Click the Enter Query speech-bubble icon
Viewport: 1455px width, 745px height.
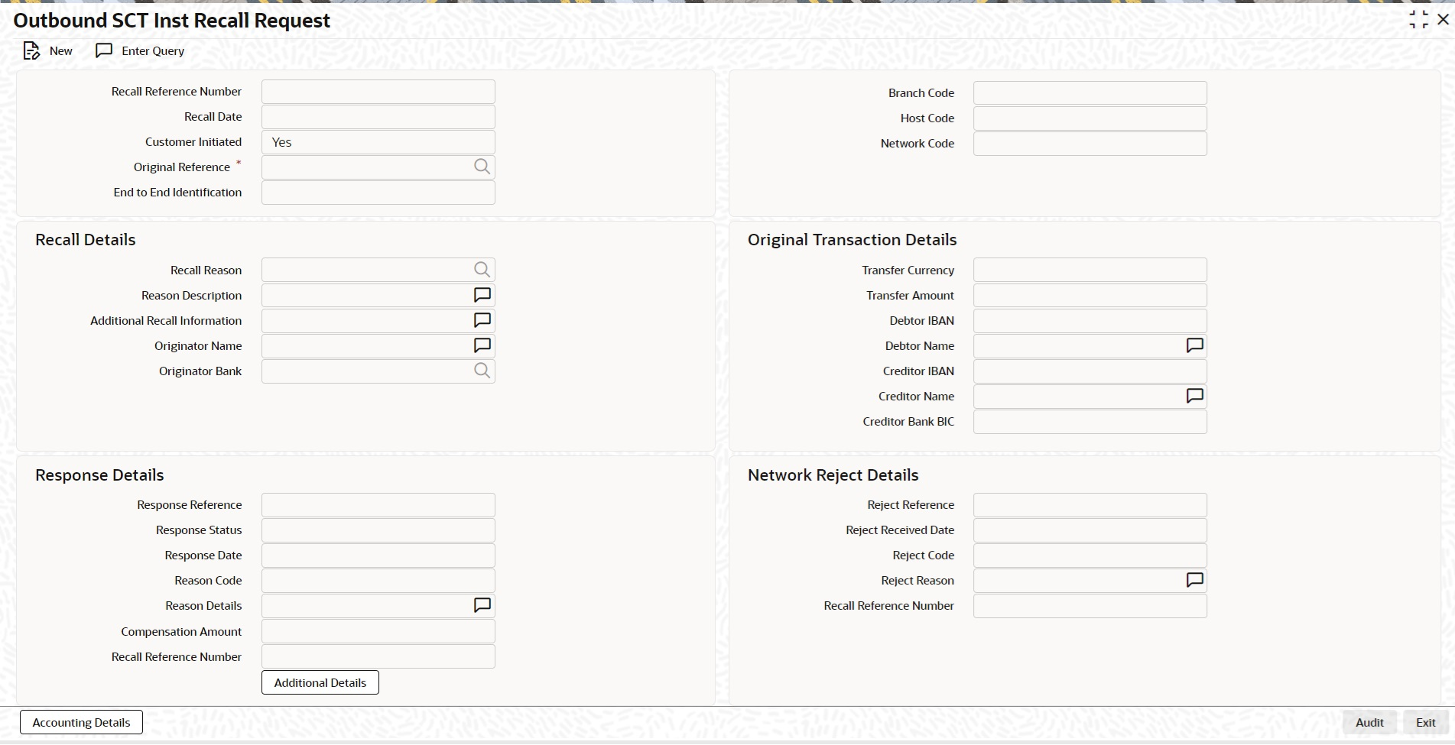tap(104, 50)
